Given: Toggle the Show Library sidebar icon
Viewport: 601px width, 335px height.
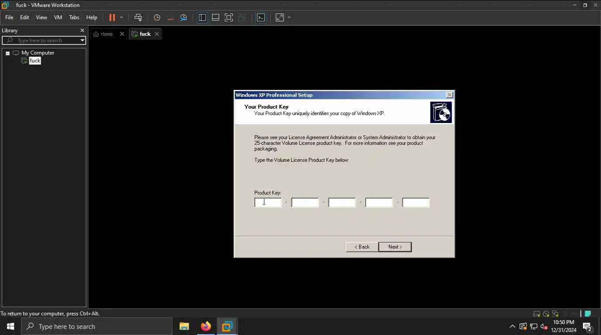Looking at the screenshot, I should click(202, 17).
